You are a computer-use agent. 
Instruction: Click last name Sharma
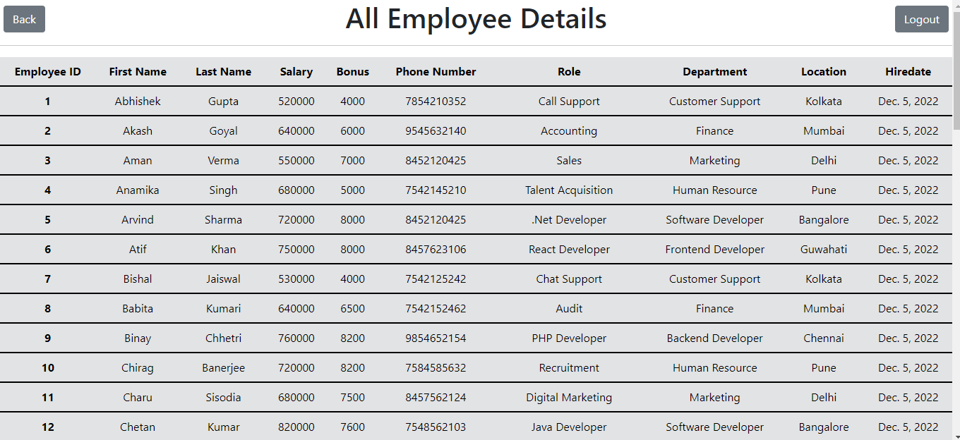[223, 220]
